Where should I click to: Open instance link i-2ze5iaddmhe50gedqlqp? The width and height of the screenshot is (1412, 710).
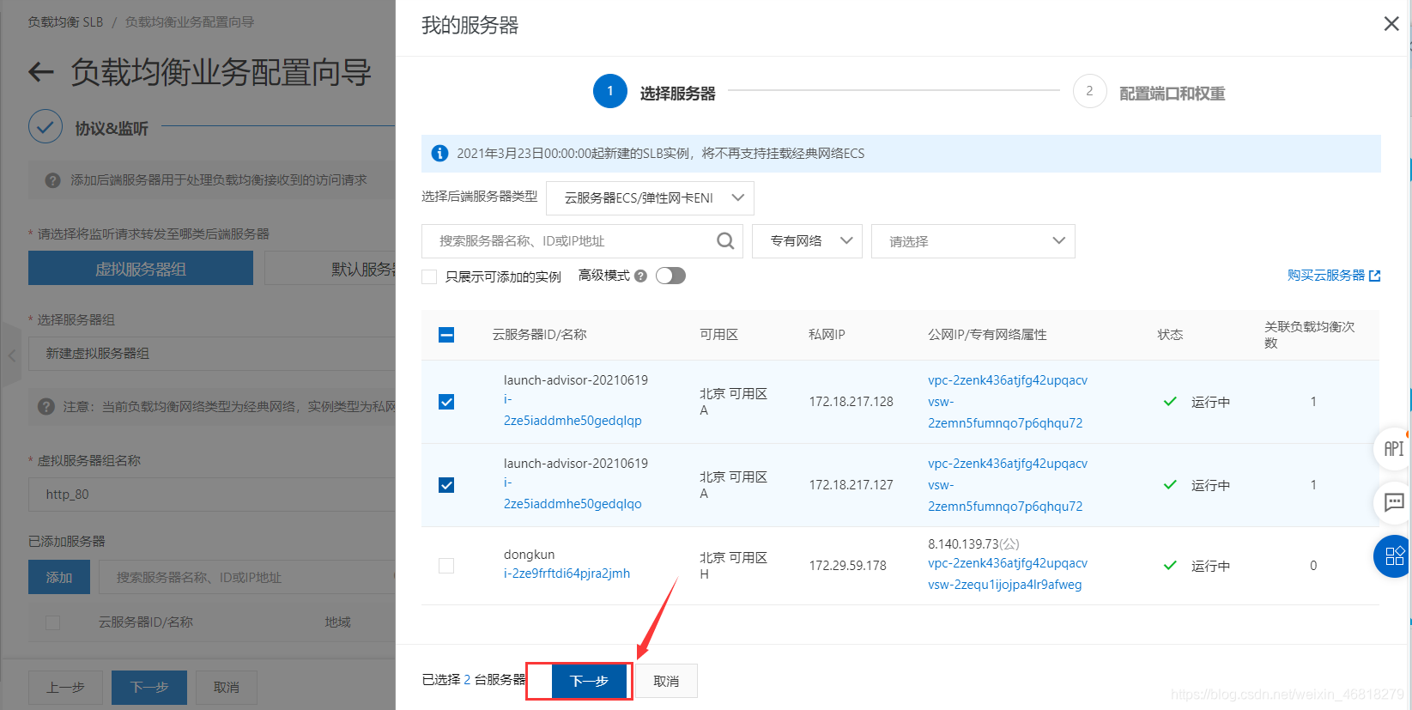point(573,410)
